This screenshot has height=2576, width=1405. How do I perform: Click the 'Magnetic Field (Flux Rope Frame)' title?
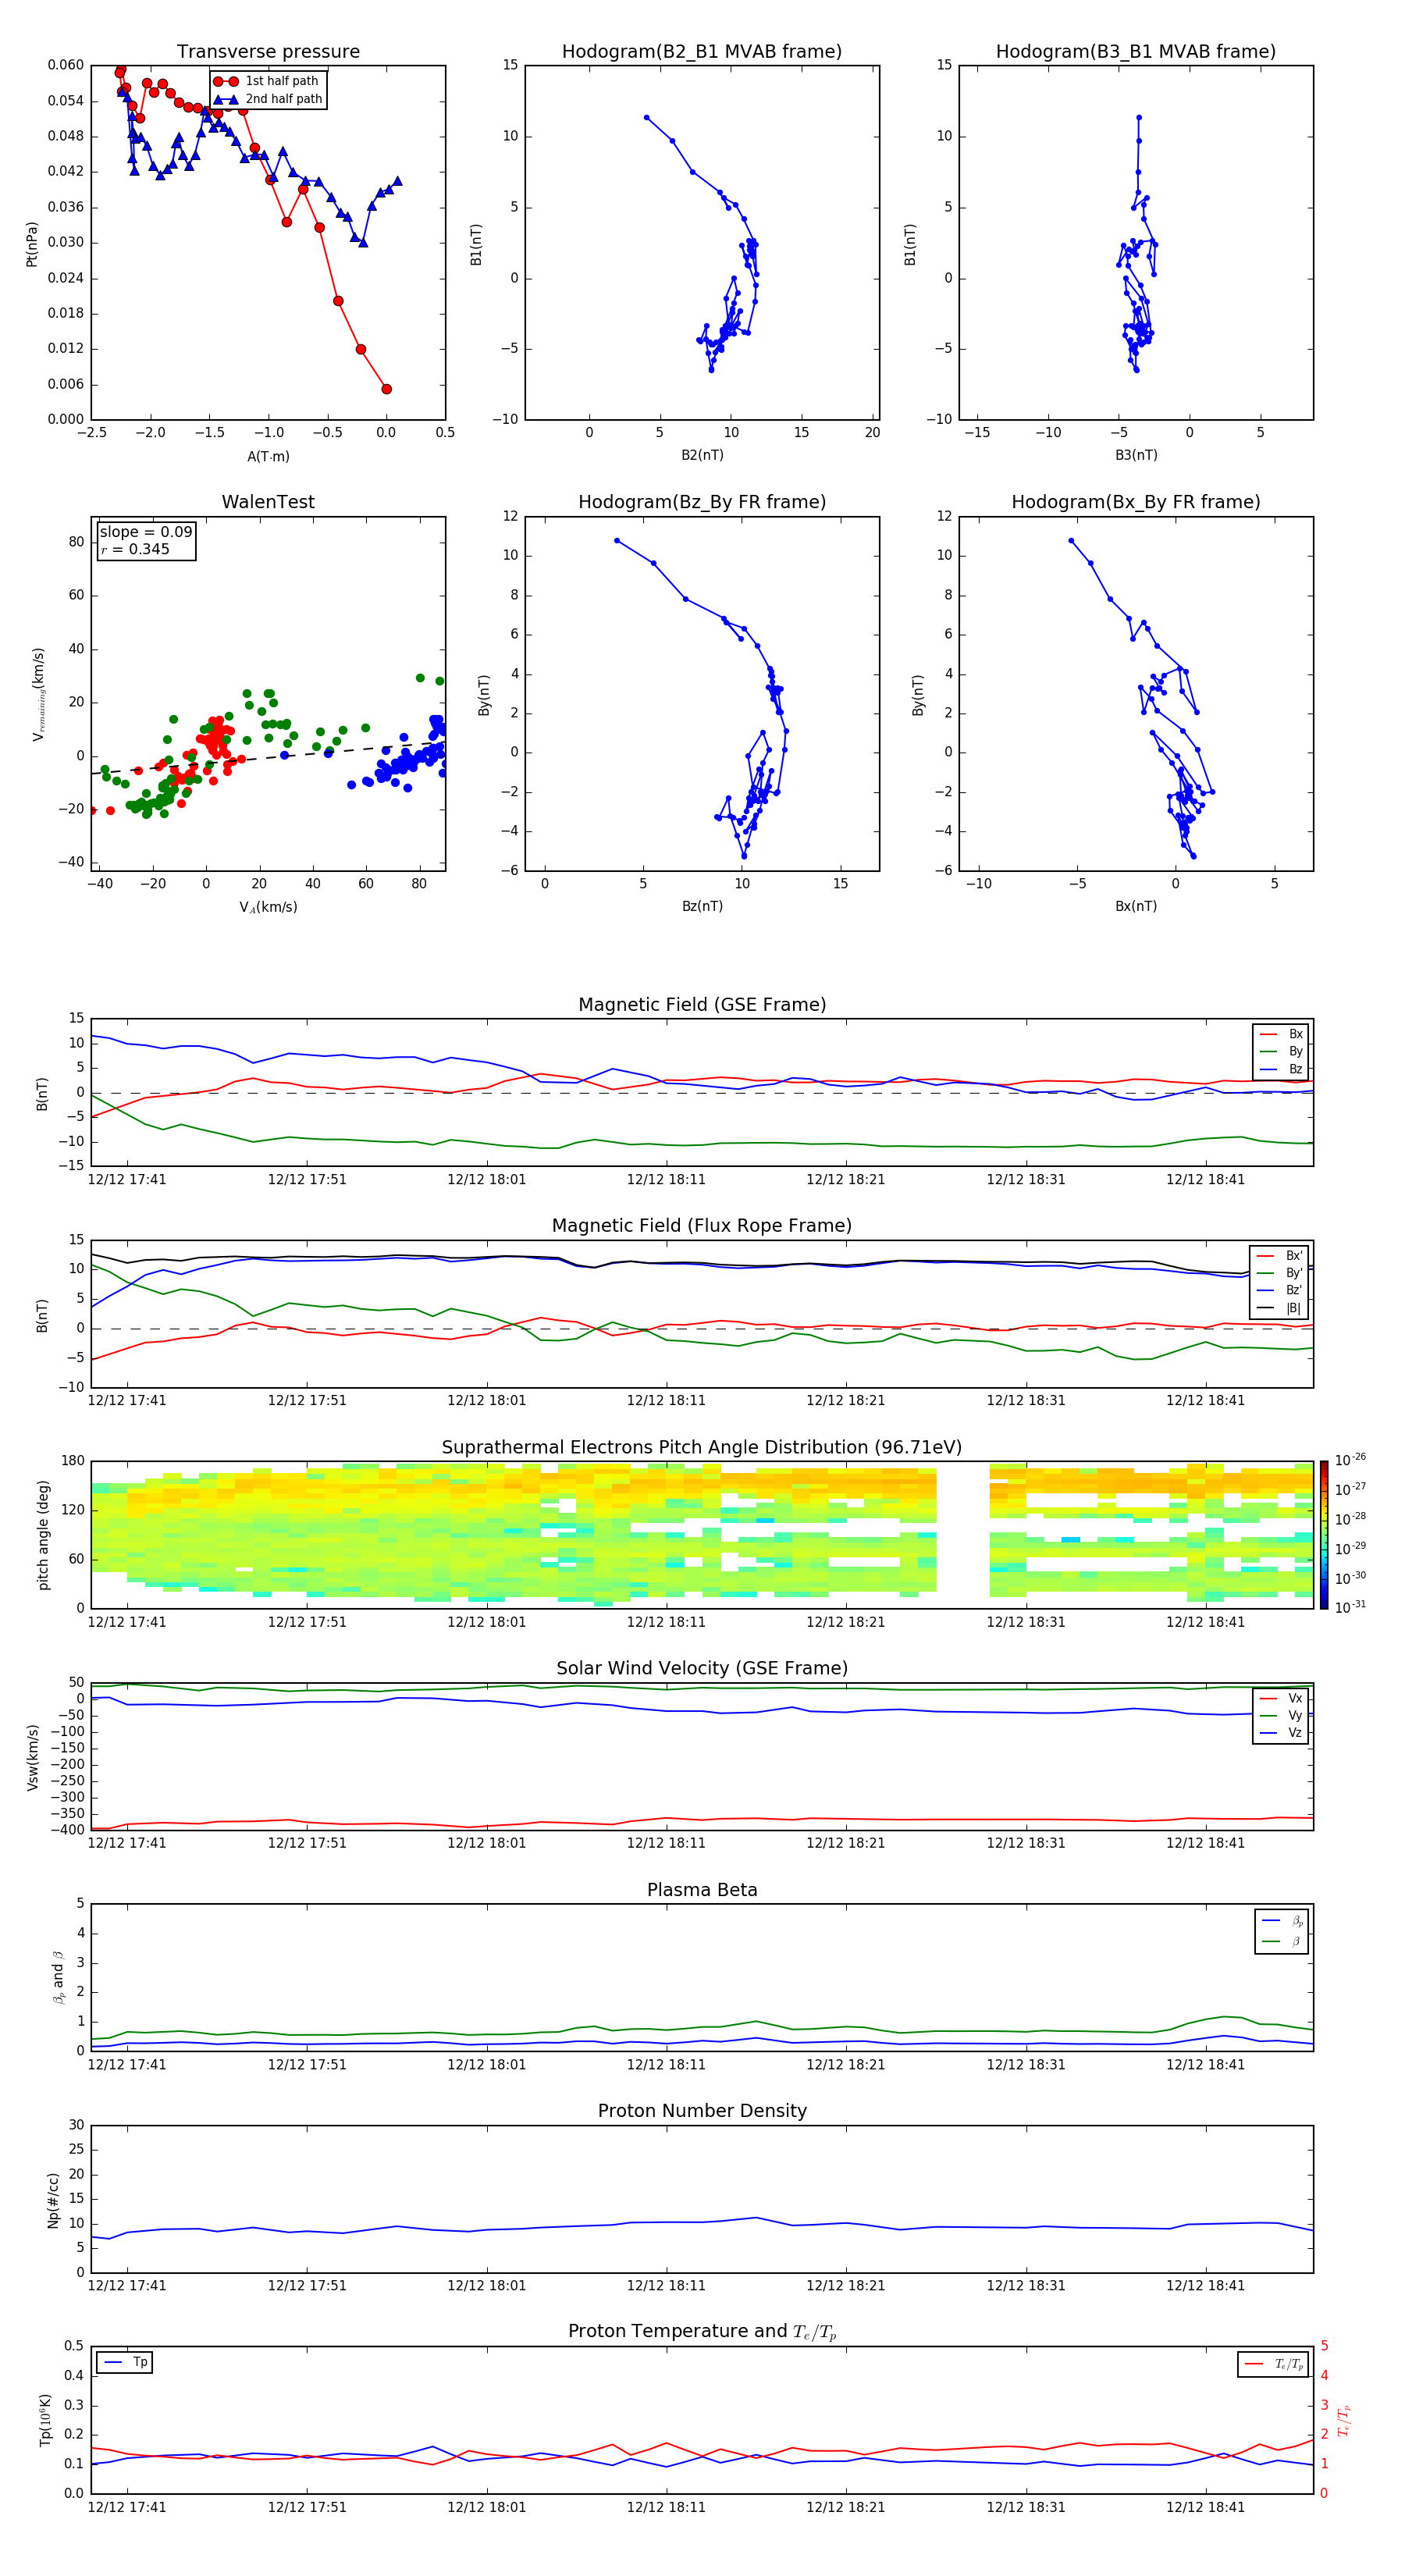pos(702,1225)
